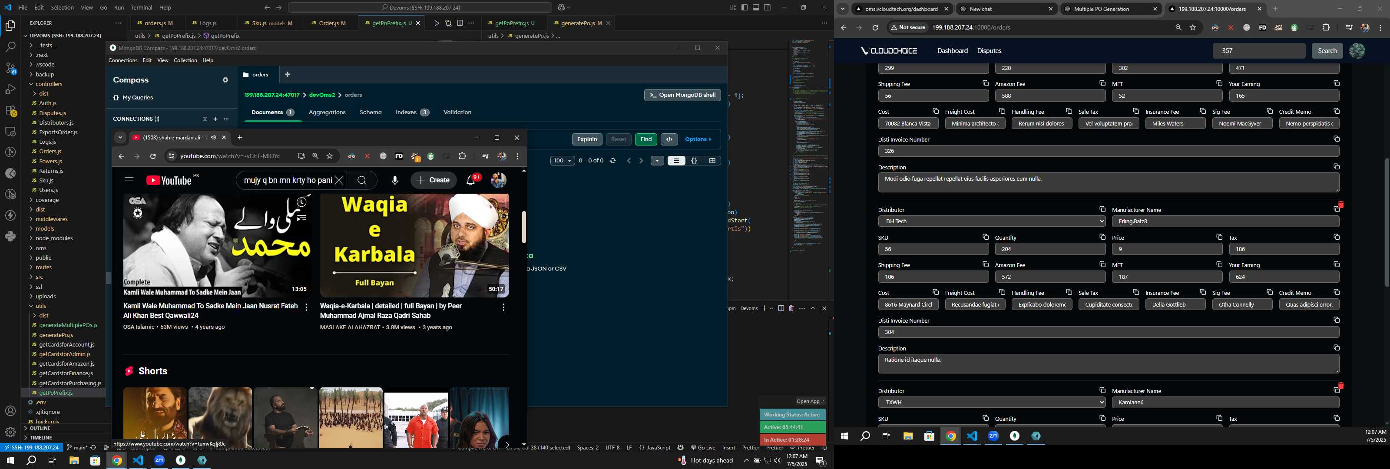The height and width of the screenshot is (469, 1390).
Task: Click YouTube search magnifier icon
Action: [362, 181]
